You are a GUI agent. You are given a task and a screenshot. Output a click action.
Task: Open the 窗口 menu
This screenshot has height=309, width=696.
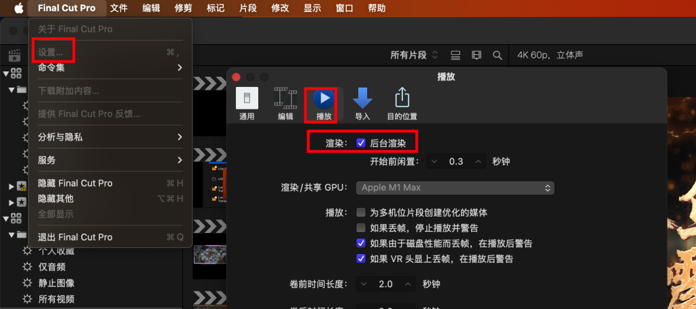pos(345,8)
